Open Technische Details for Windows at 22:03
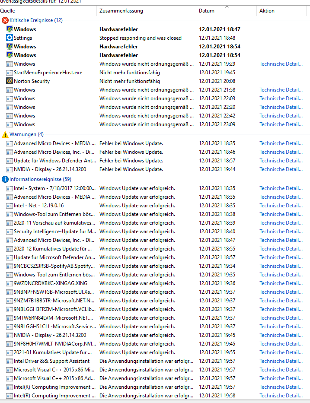 (281, 98)
